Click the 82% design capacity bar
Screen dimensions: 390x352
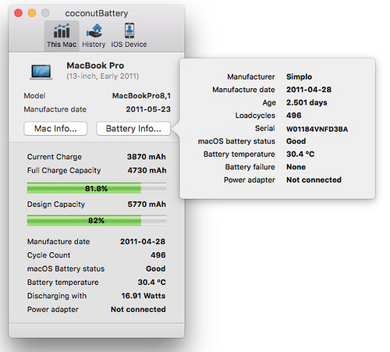pyautogui.click(x=97, y=220)
